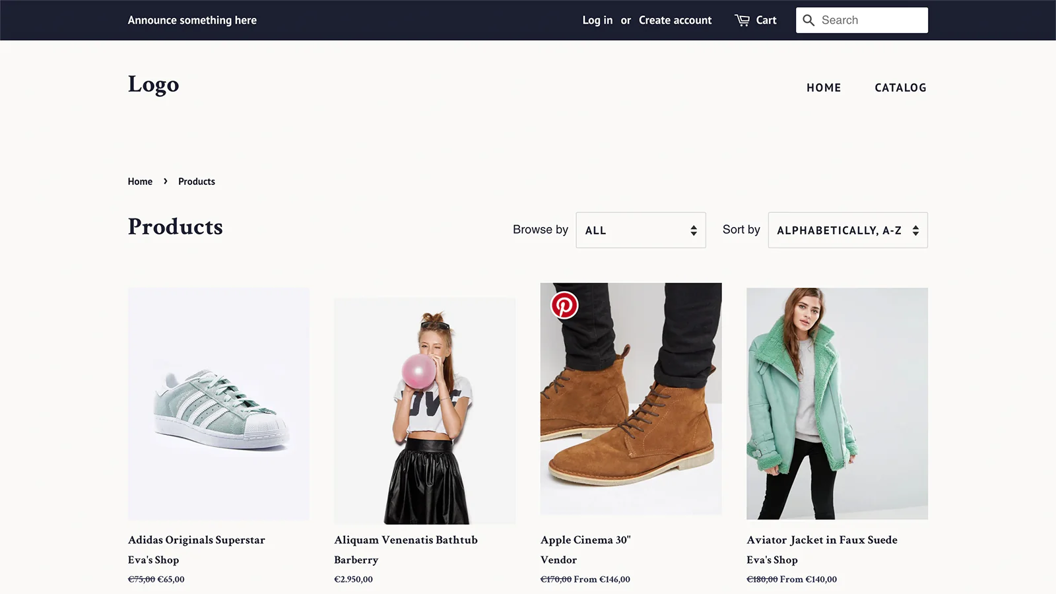Open Adidas Originals Superstar sneaker image
Screen dimensions: 1056x594
click(x=218, y=404)
